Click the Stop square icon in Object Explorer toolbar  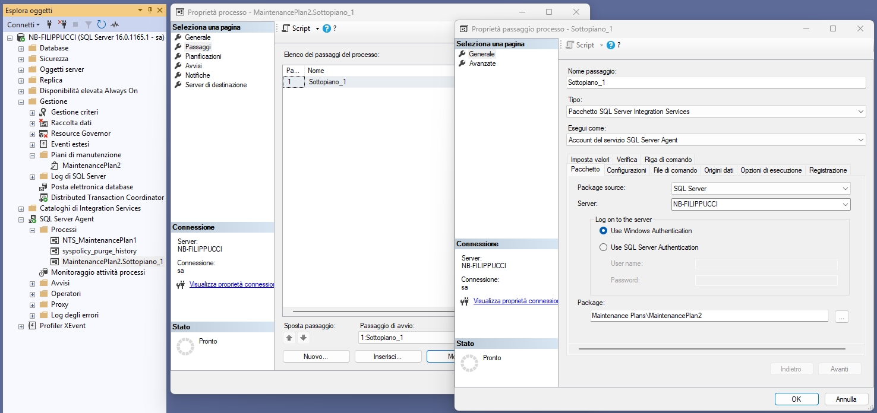tap(75, 25)
